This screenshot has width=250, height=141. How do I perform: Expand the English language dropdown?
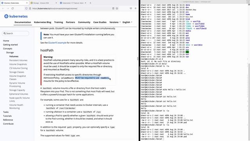point(127,22)
